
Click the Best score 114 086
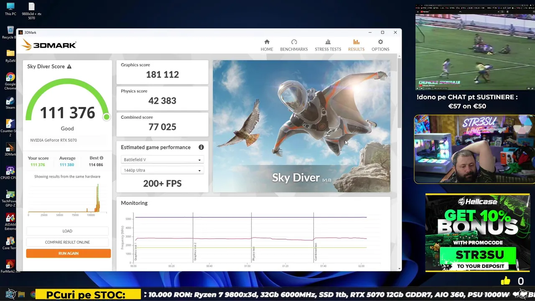96,165
